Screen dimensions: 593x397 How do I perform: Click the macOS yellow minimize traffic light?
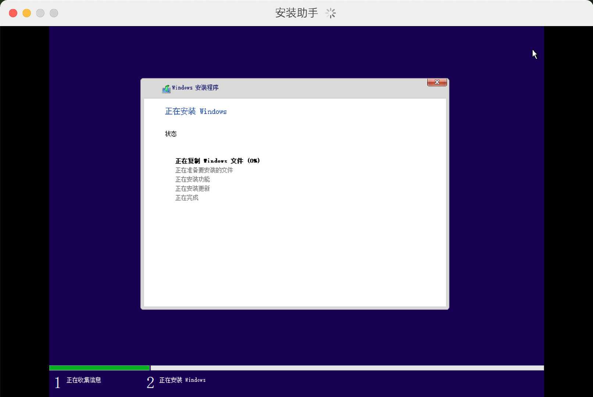coord(26,12)
